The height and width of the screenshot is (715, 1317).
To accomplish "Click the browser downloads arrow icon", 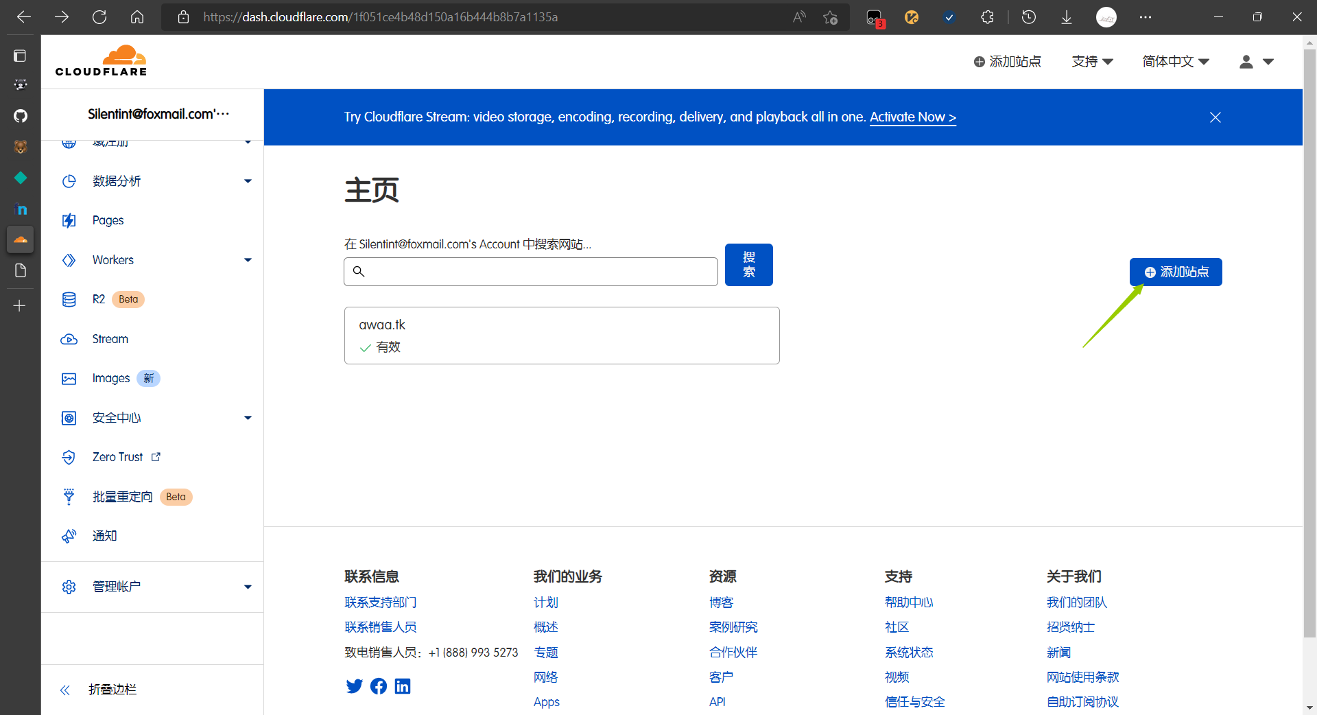I will [1066, 17].
